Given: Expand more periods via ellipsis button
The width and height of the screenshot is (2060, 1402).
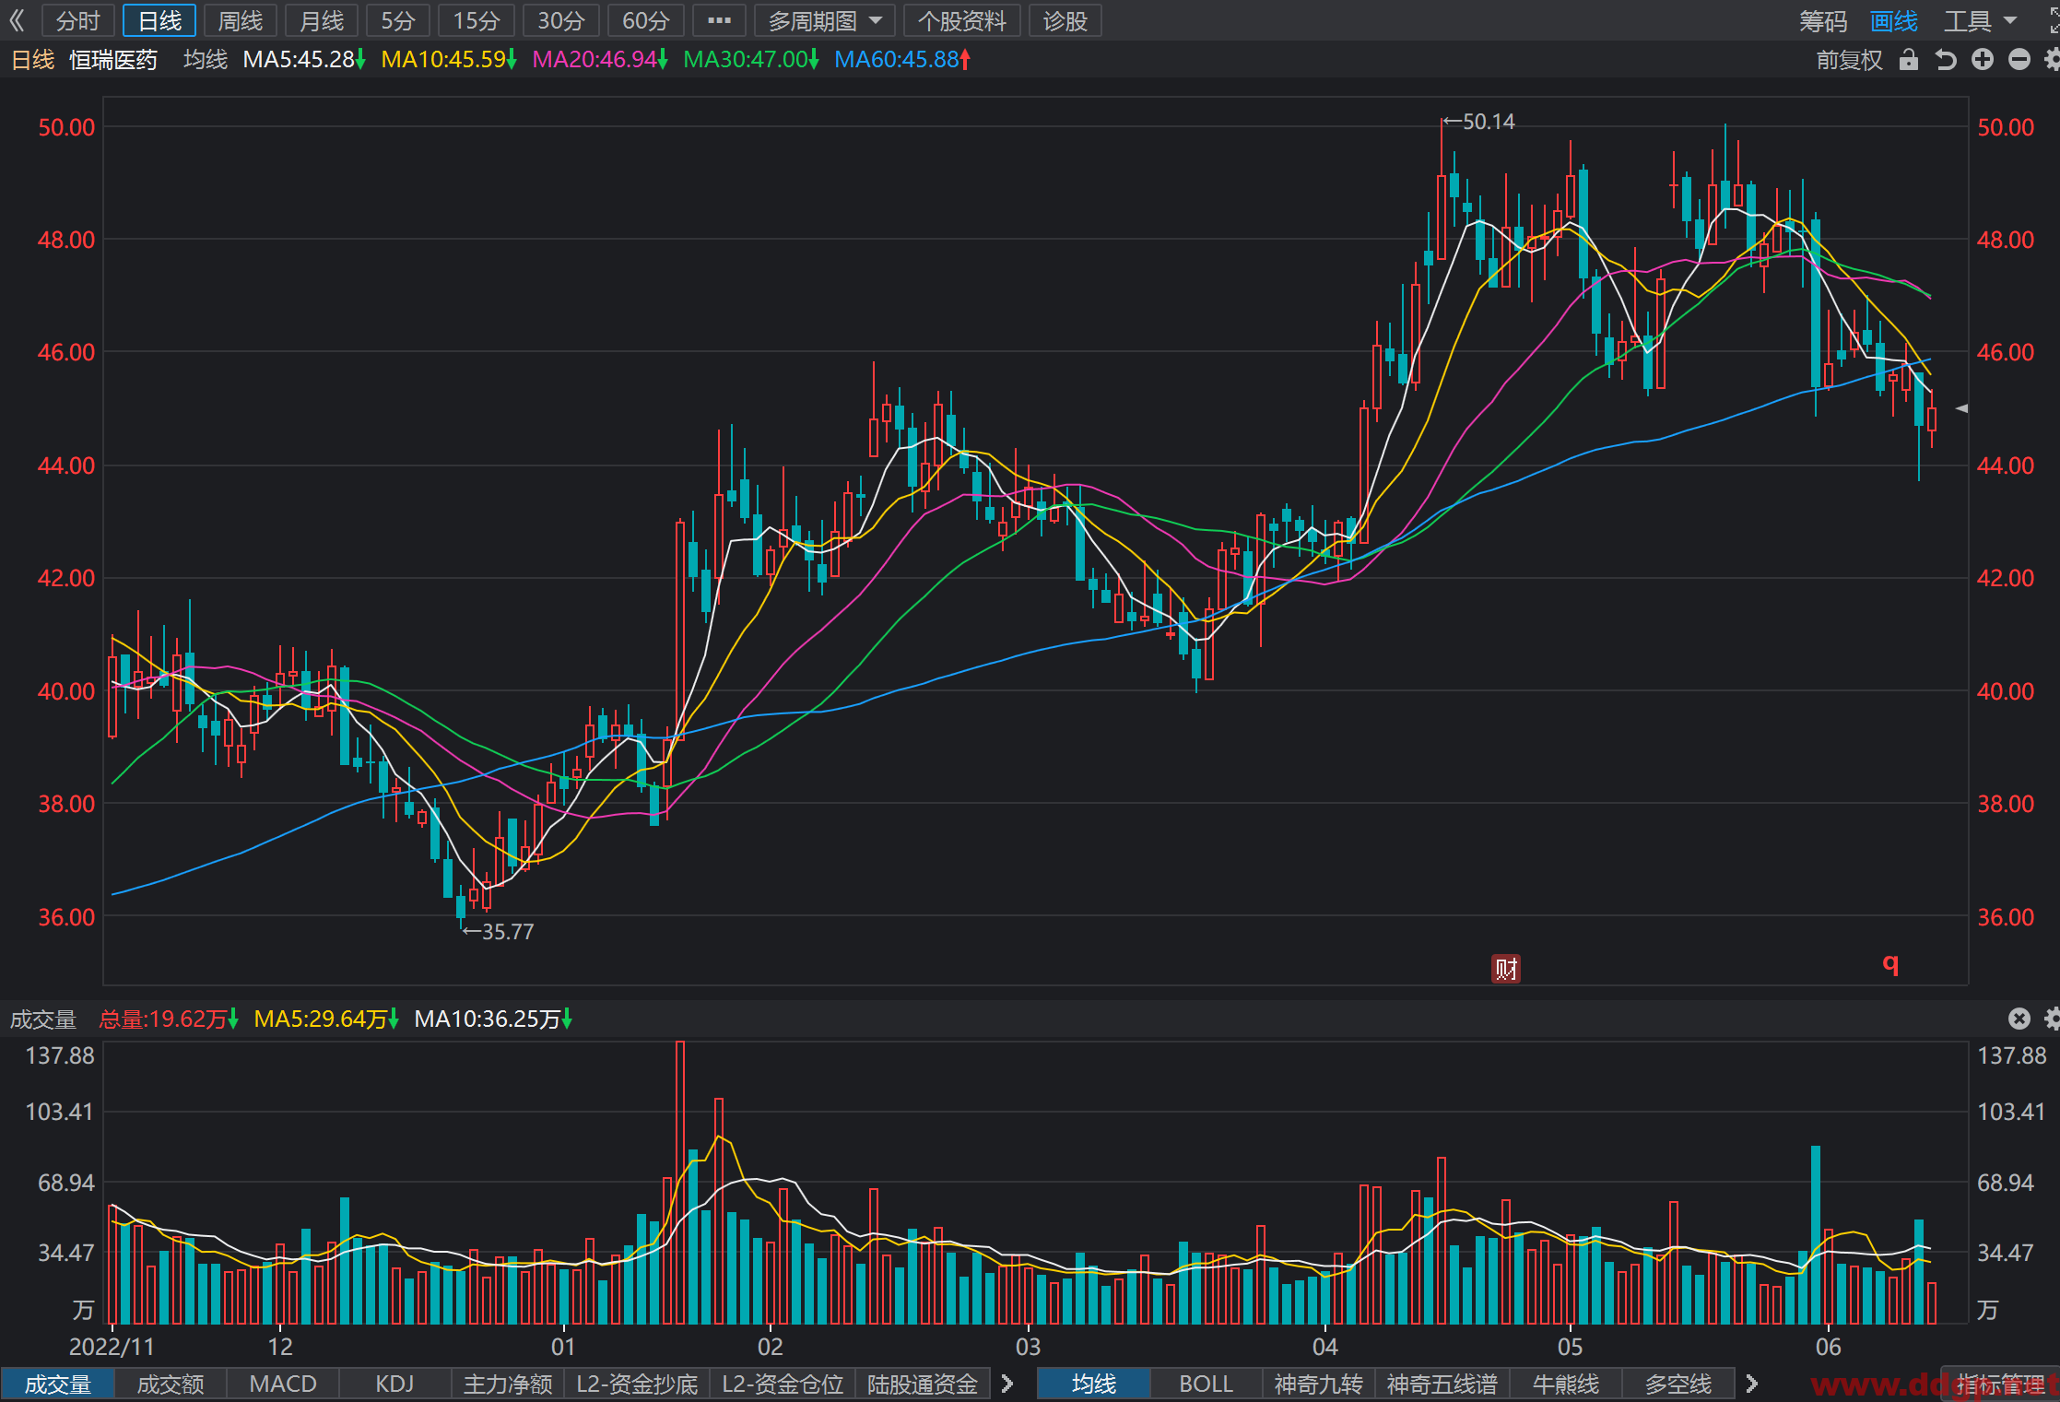Looking at the screenshot, I should click(x=719, y=21).
